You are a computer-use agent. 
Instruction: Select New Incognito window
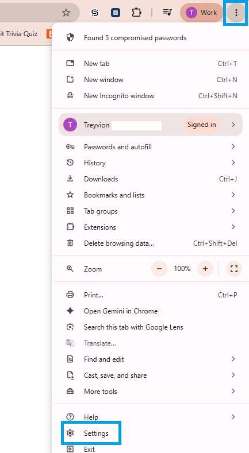point(151,96)
